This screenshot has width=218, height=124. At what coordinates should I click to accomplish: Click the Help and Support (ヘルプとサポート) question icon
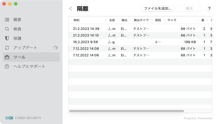(7, 66)
